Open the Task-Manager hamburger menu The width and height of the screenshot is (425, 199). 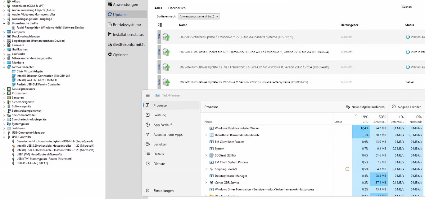point(148,95)
